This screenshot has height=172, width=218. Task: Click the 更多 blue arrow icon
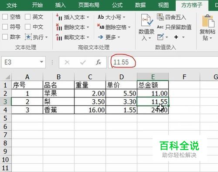click(x=101, y=37)
